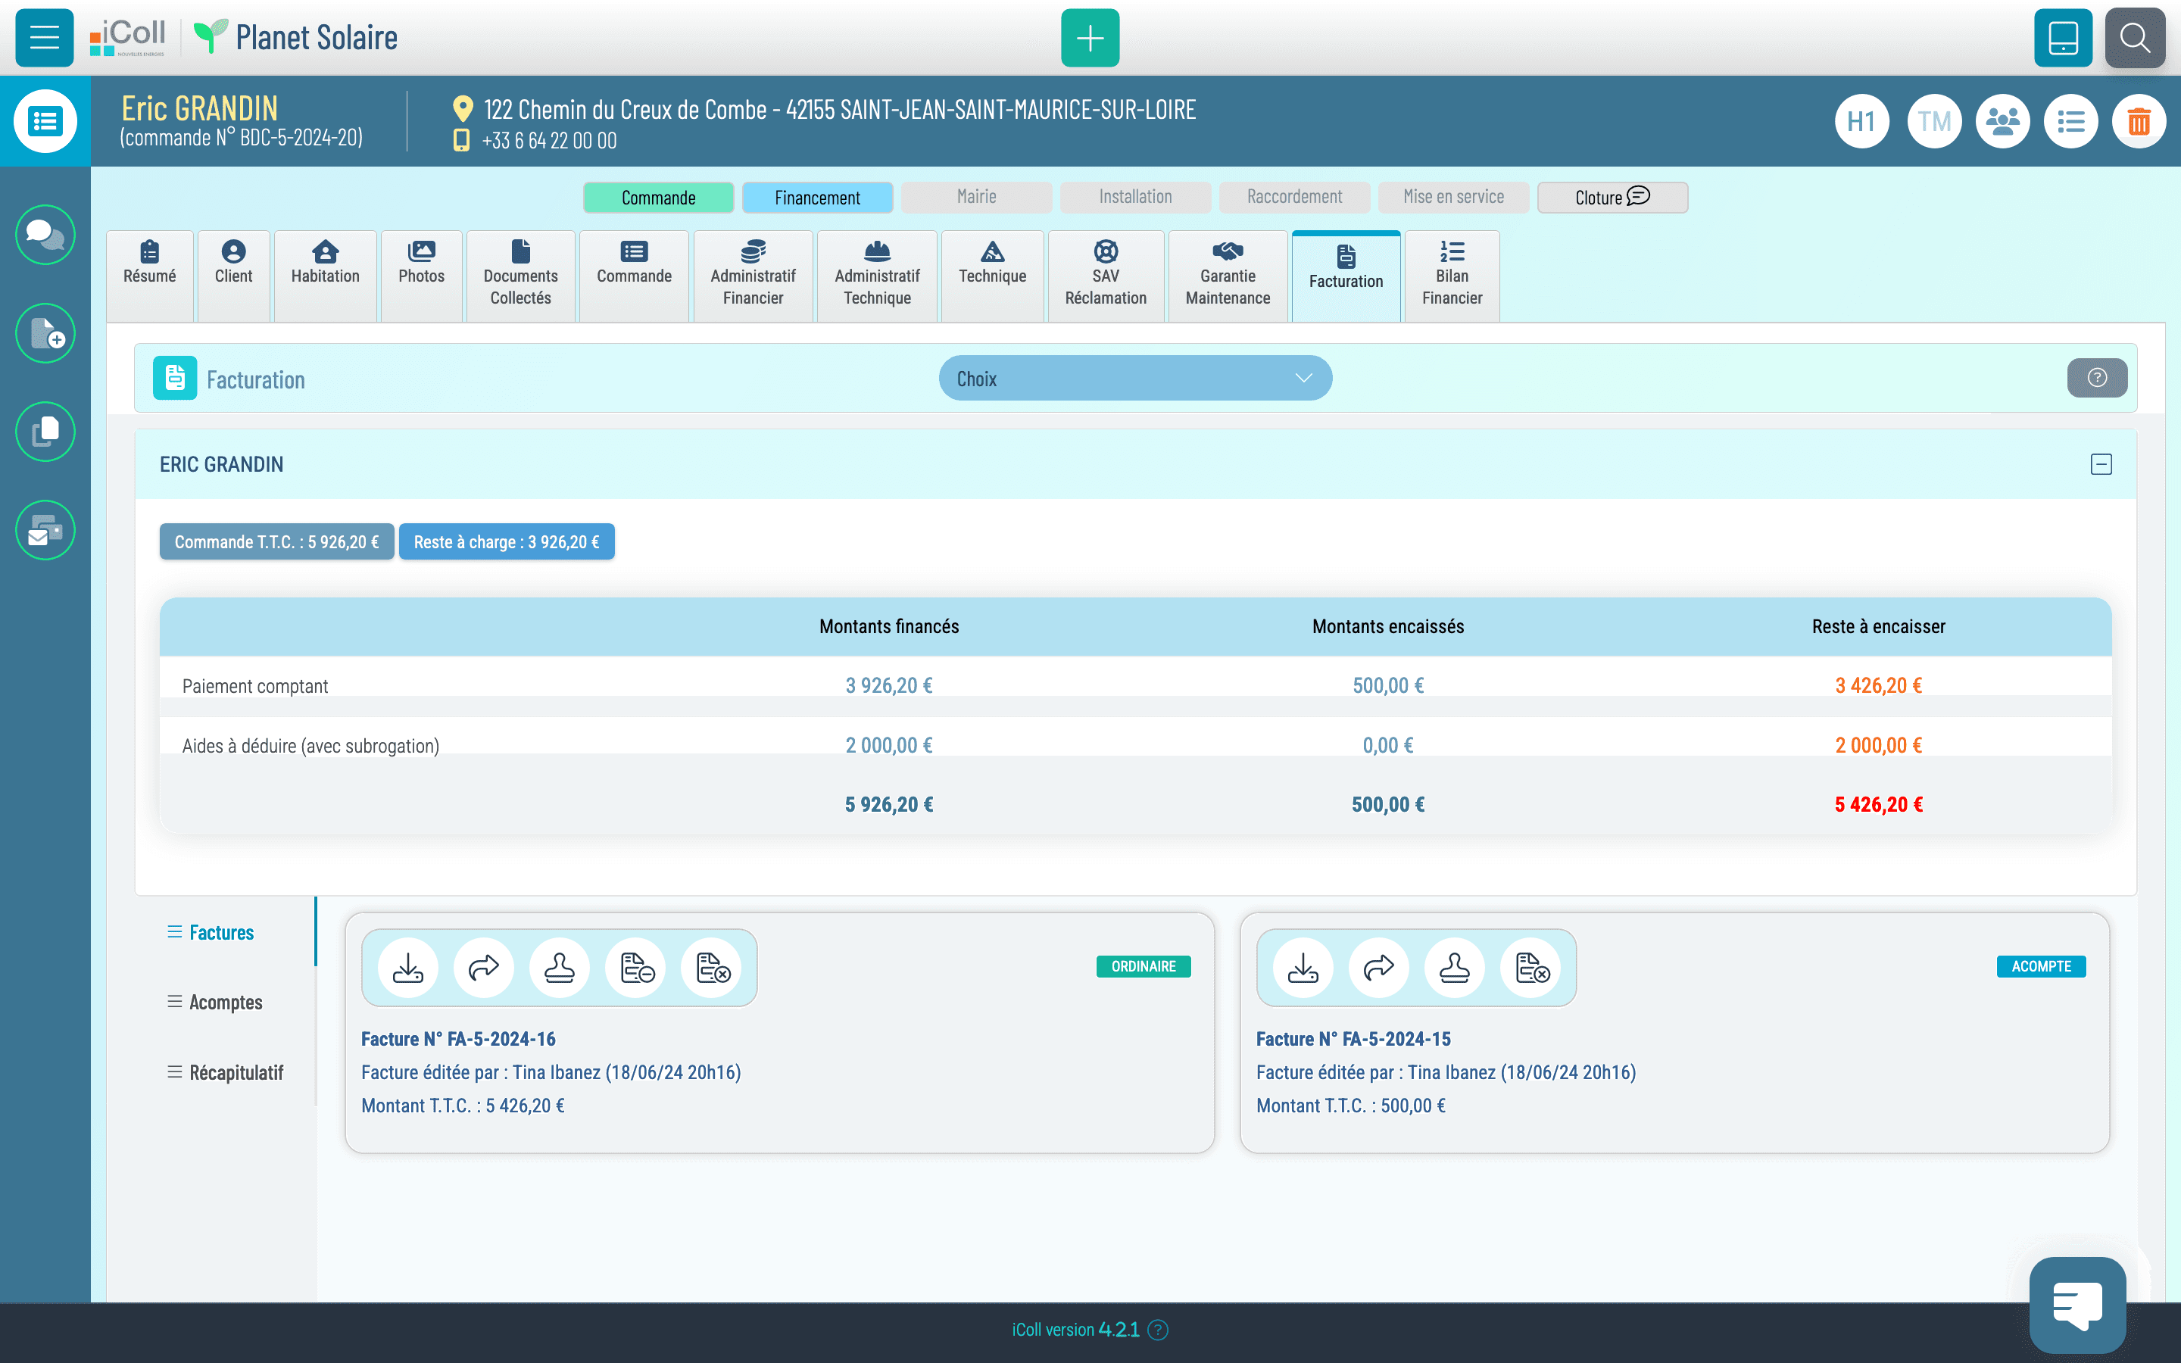Screen dimensions: 2181x1363
Task: Share invoice FA-5-2024-15 with forward arrow
Action: 1379,967
